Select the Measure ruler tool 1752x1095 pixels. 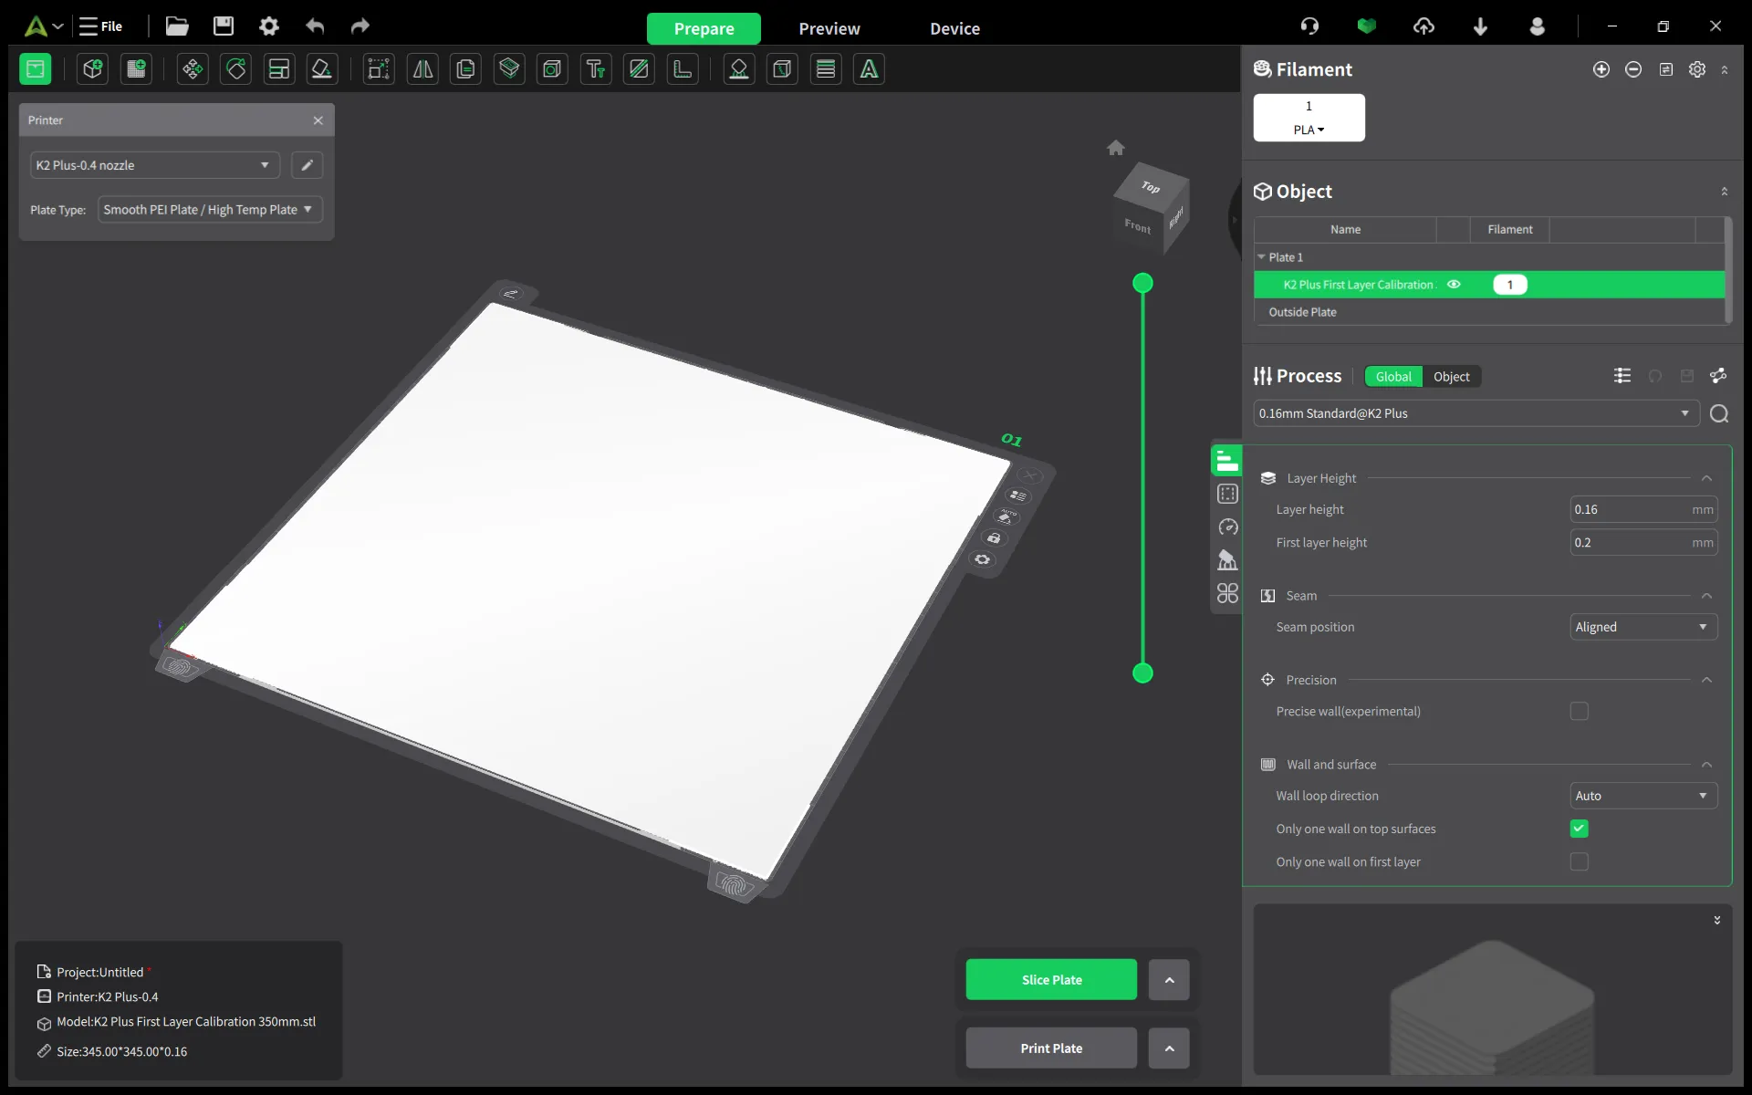click(x=683, y=68)
